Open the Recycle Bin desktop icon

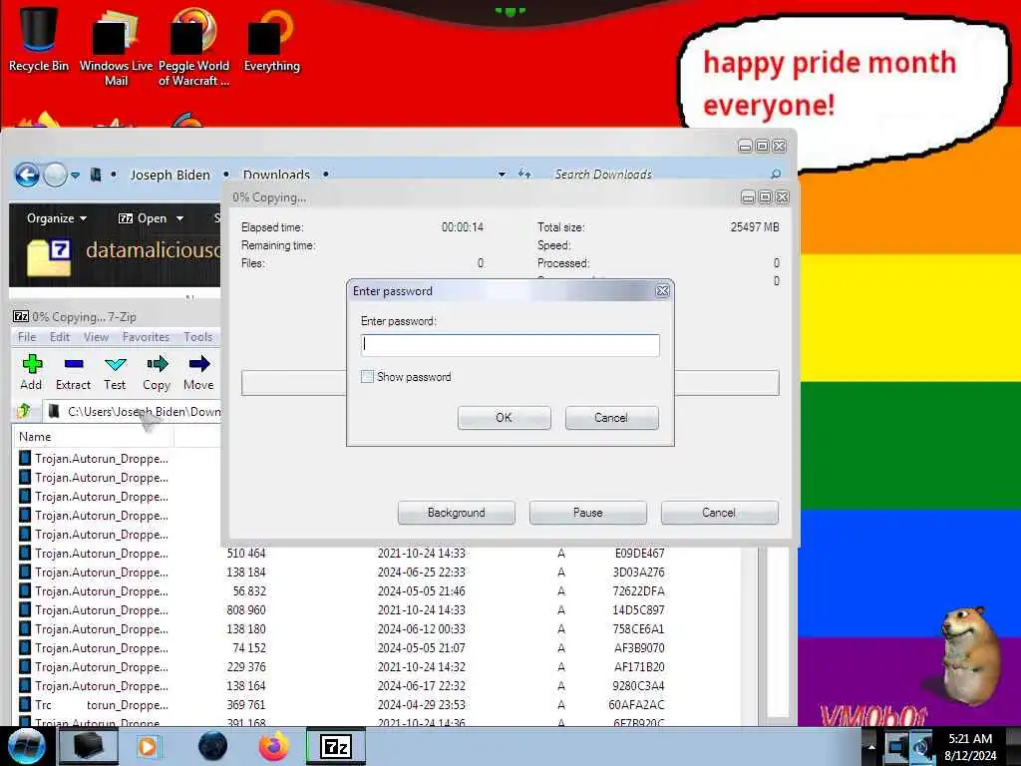pos(39,39)
